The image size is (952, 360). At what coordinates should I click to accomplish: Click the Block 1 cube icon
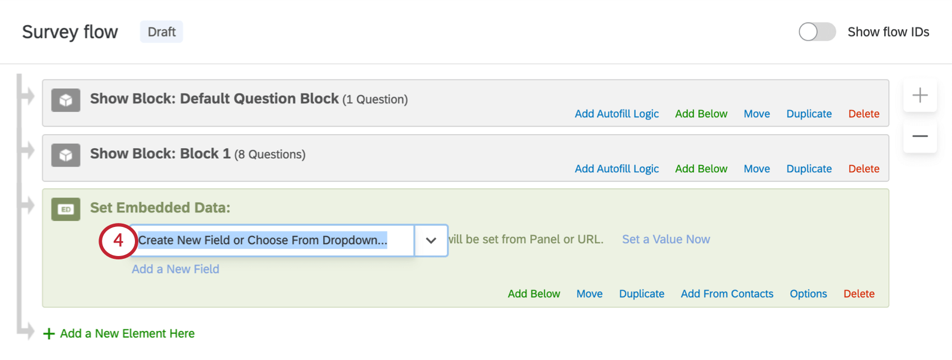(x=66, y=155)
